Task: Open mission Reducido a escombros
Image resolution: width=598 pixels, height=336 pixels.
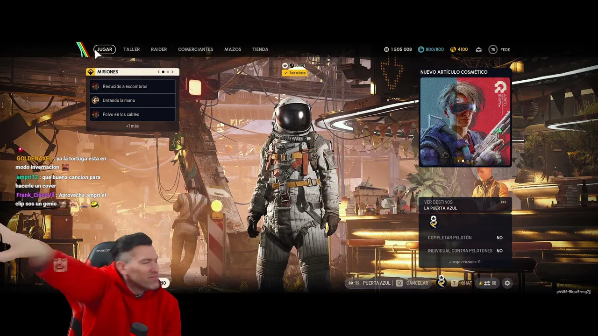Action: pyautogui.click(x=133, y=86)
